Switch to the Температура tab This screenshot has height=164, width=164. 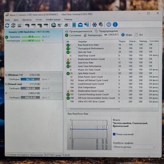tap(93, 35)
